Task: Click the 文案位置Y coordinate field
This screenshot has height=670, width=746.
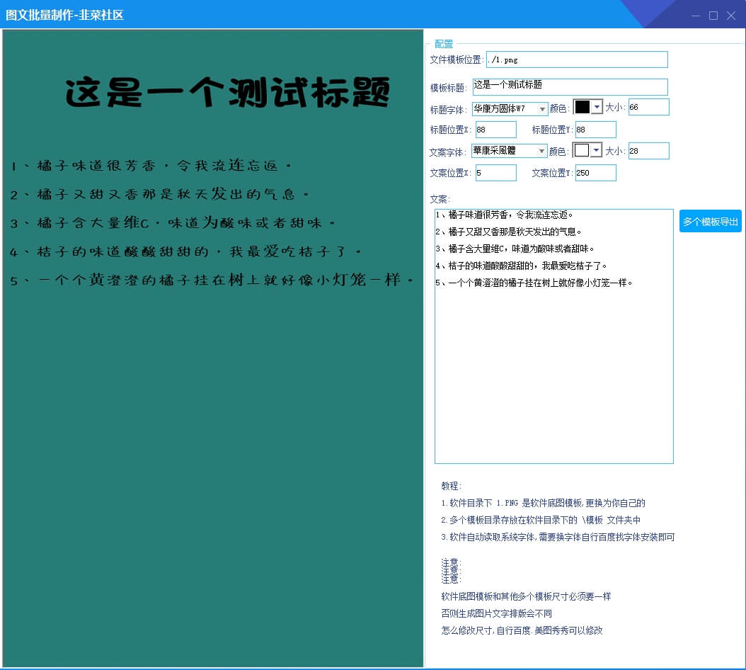Action: [x=595, y=173]
